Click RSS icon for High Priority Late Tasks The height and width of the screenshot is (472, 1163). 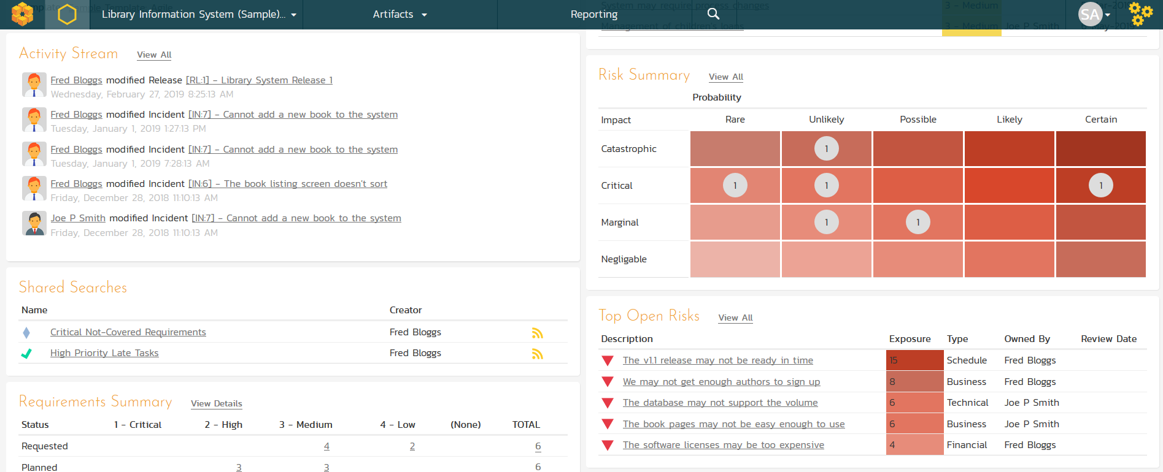click(537, 354)
